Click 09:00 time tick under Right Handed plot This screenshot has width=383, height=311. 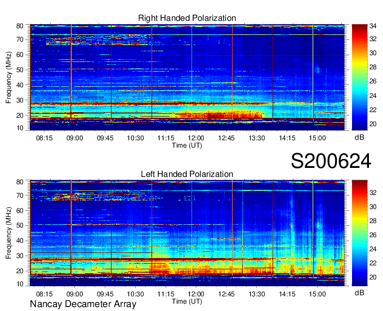[75, 138]
